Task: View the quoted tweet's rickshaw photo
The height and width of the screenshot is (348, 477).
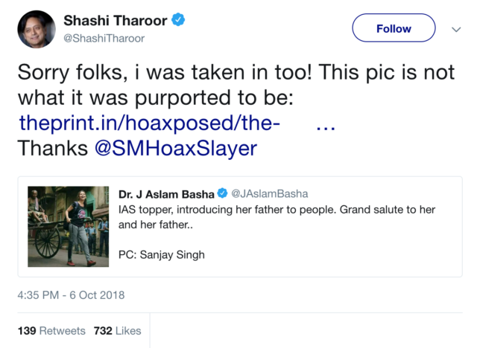Action: (x=69, y=226)
